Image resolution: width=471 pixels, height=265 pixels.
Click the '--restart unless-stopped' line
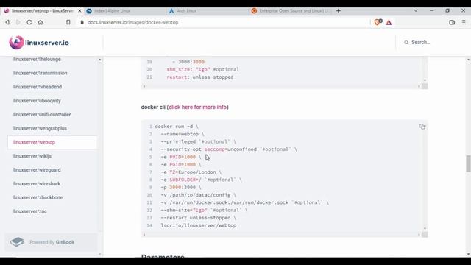click(x=199, y=218)
